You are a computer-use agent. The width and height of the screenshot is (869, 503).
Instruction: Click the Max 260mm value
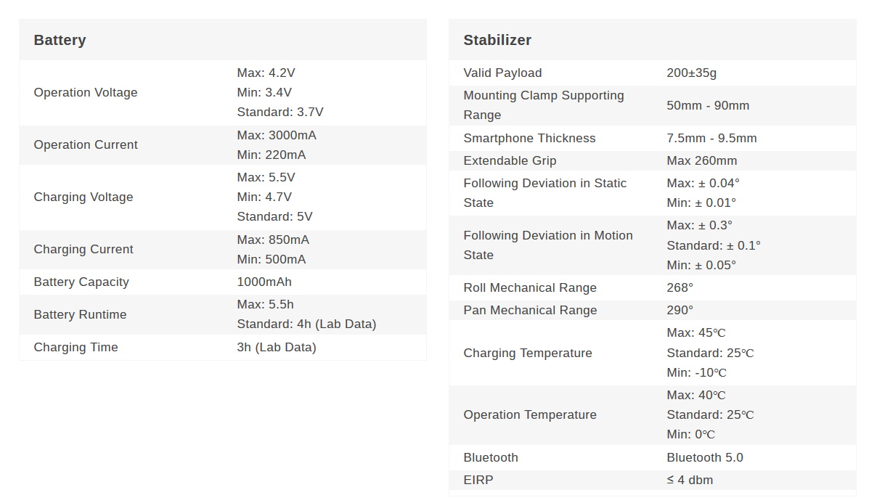point(702,160)
